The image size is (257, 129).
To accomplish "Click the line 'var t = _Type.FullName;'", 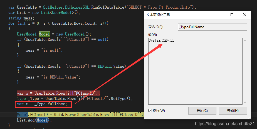I will coord(42,104).
